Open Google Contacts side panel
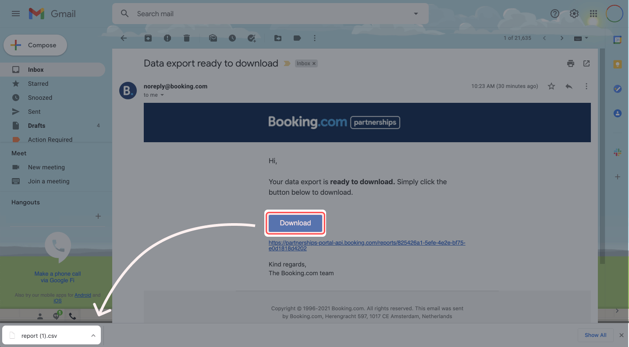 click(618, 113)
